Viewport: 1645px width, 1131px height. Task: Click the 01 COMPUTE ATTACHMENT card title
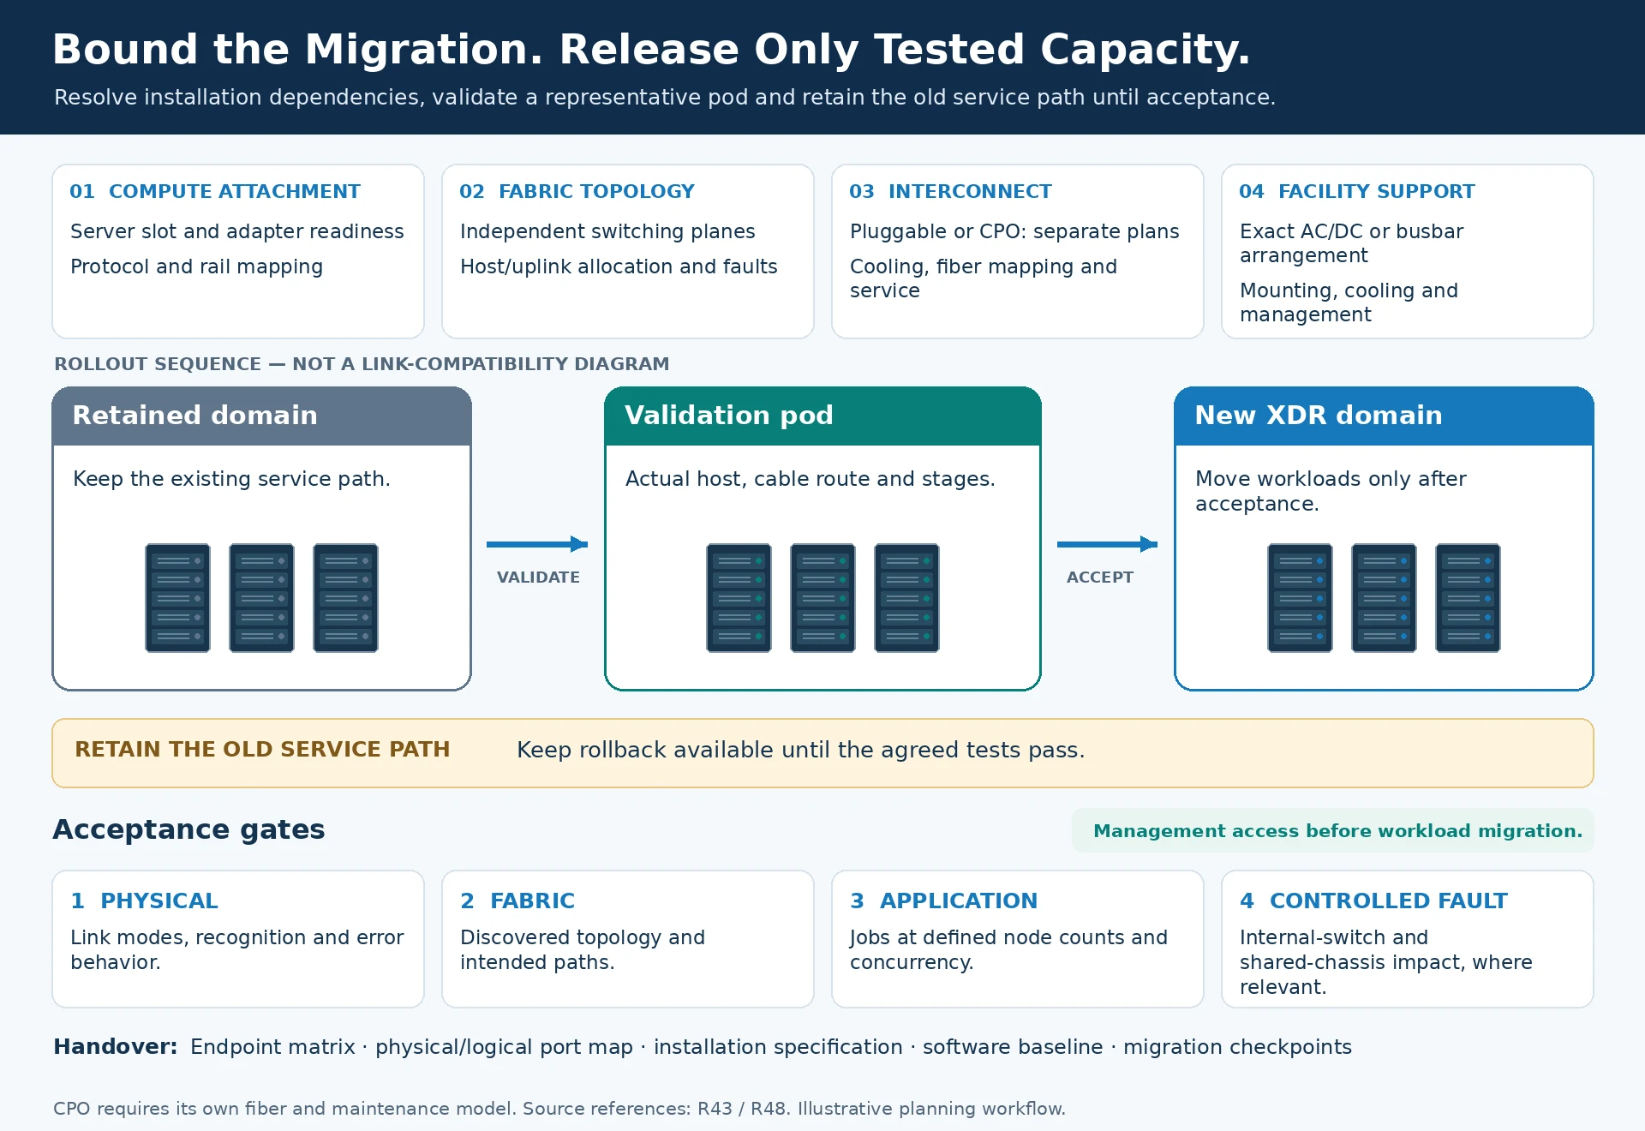coord(215,192)
